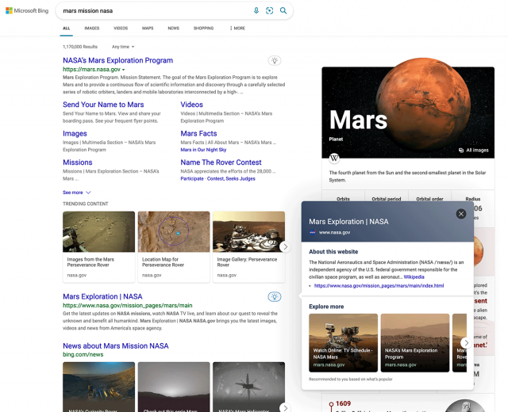The width and height of the screenshot is (508, 412).
Task: Click the magnifier search button
Action: [283, 10]
